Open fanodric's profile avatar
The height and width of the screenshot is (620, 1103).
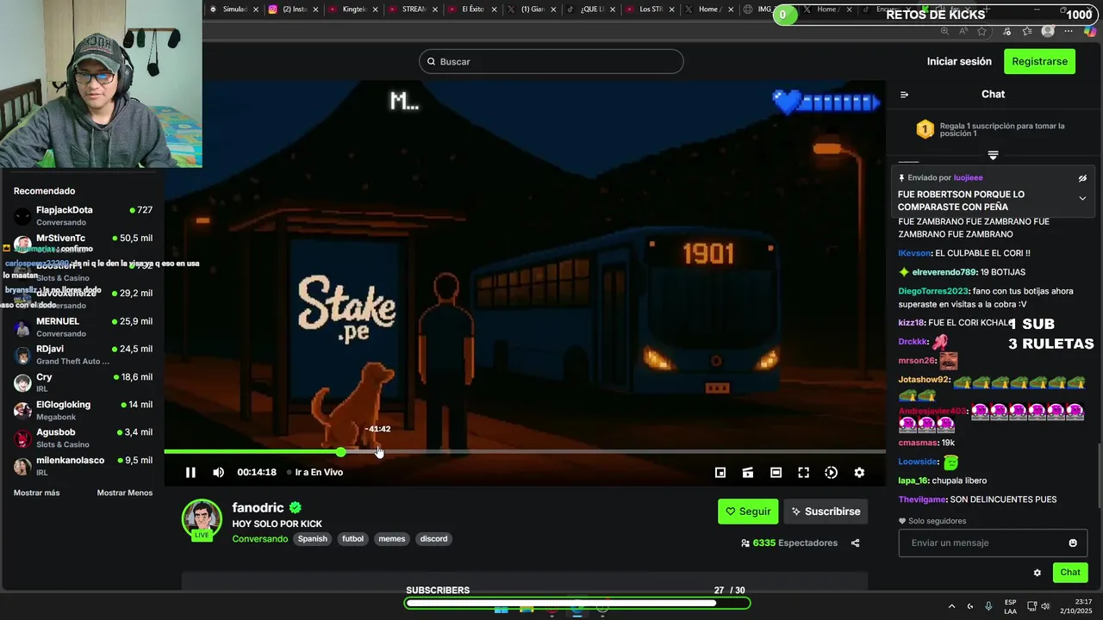[x=202, y=520]
